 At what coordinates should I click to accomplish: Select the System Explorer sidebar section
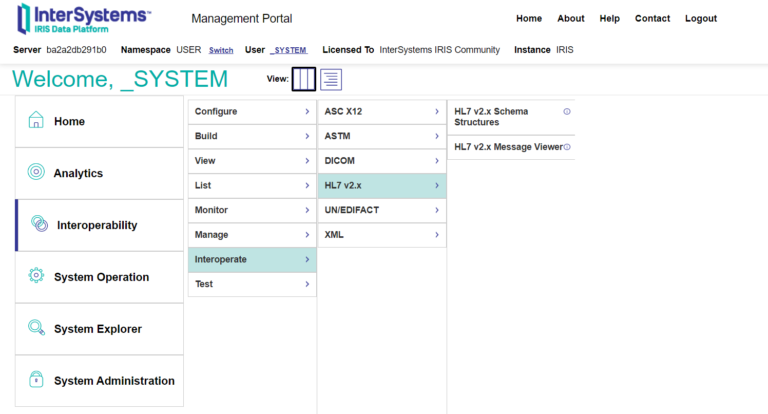99,329
